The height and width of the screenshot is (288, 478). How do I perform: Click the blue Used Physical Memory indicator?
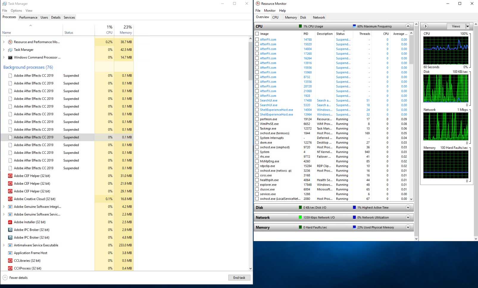[354, 227]
